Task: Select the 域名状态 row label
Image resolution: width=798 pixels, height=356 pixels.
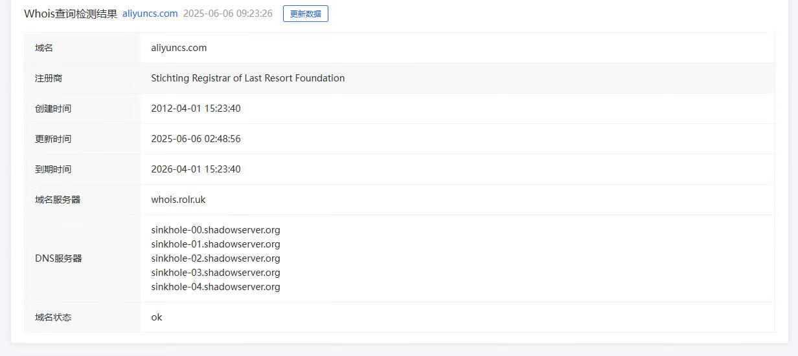Action: [53, 317]
